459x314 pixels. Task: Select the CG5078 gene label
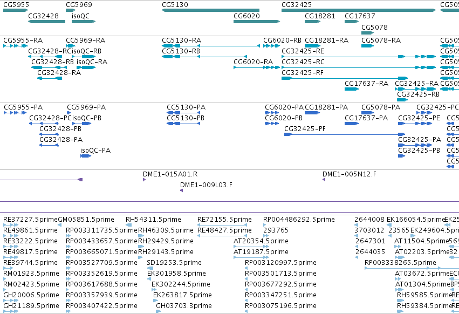click(374, 27)
